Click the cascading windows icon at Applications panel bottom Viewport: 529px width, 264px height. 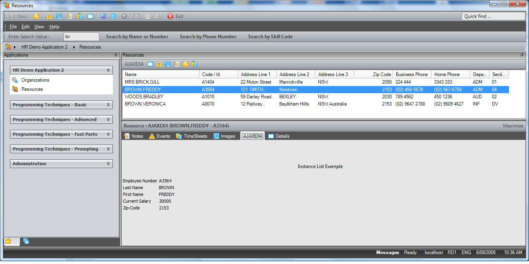[26, 241]
